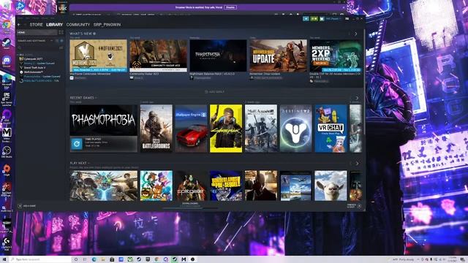Collapse the ALL games category

pos(21,55)
